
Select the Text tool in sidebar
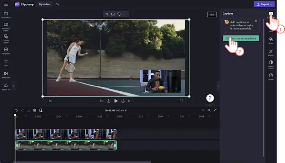tap(6, 63)
